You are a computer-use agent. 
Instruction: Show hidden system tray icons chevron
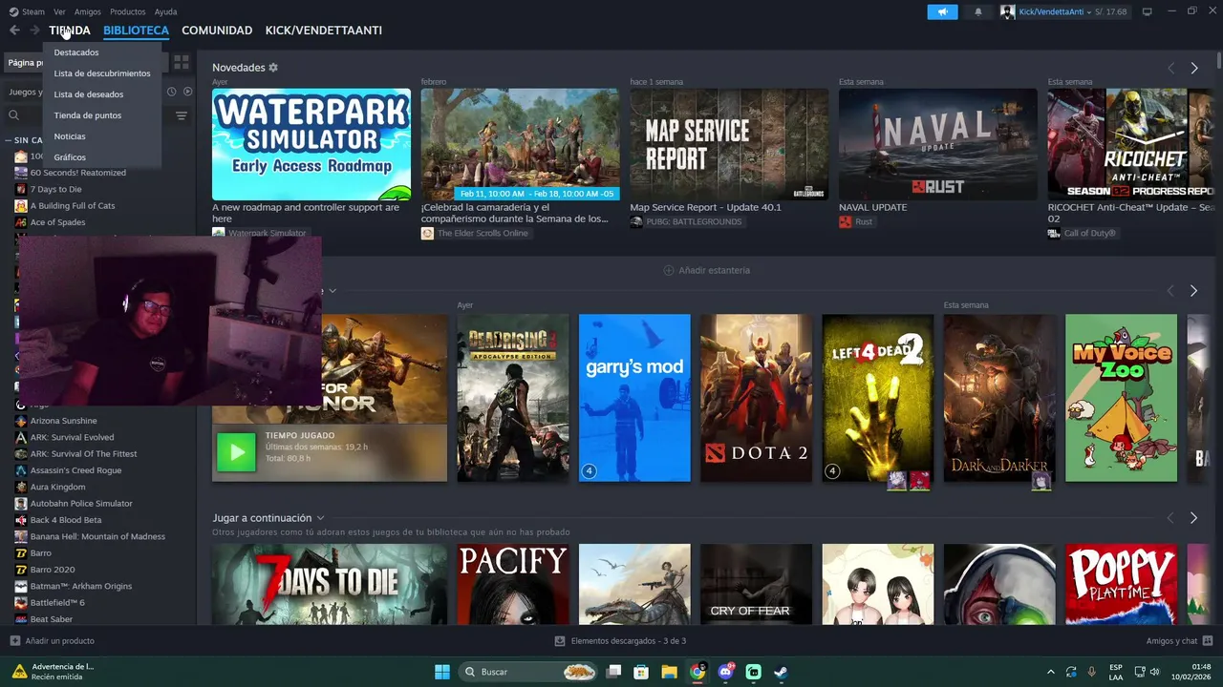pos(1051,672)
